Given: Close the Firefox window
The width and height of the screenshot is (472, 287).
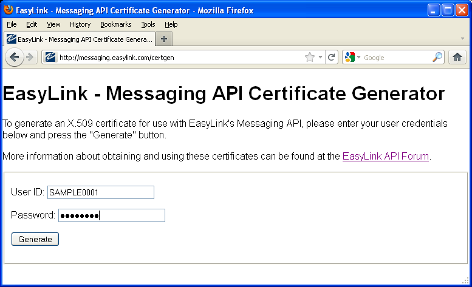Looking at the screenshot, I should click(x=462, y=10).
